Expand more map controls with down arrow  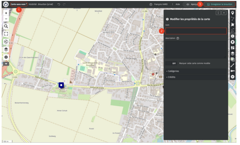pyautogui.click(x=6, y=64)
